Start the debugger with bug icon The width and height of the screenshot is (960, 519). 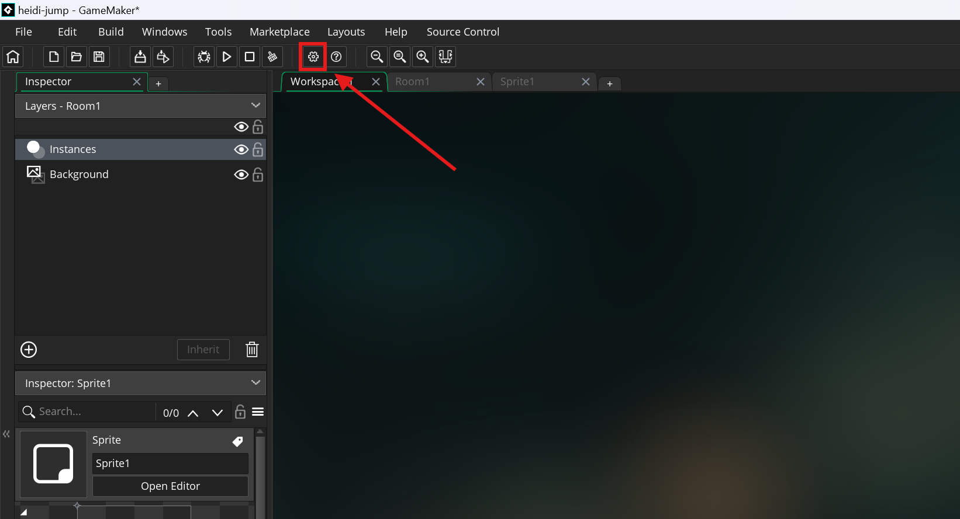point(204,57)
